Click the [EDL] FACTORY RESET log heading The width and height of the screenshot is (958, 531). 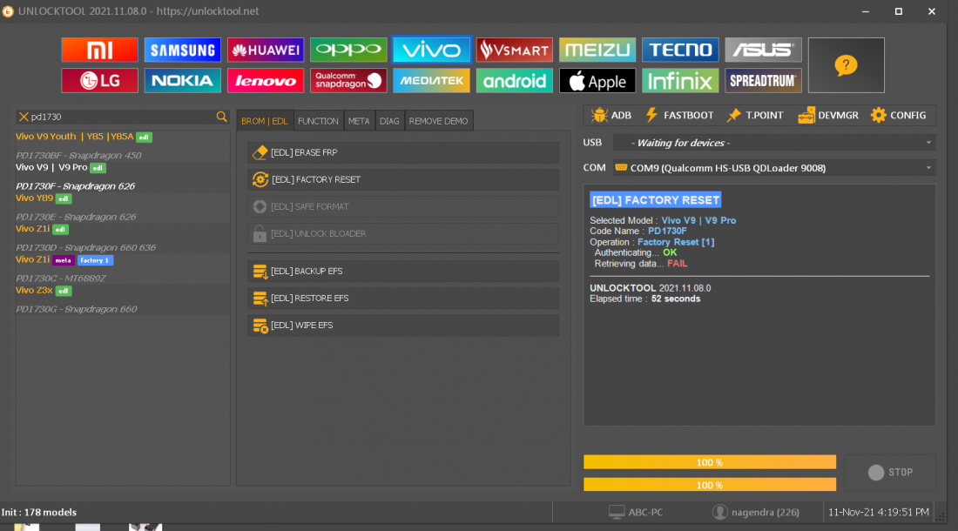[x=656, y=199]
